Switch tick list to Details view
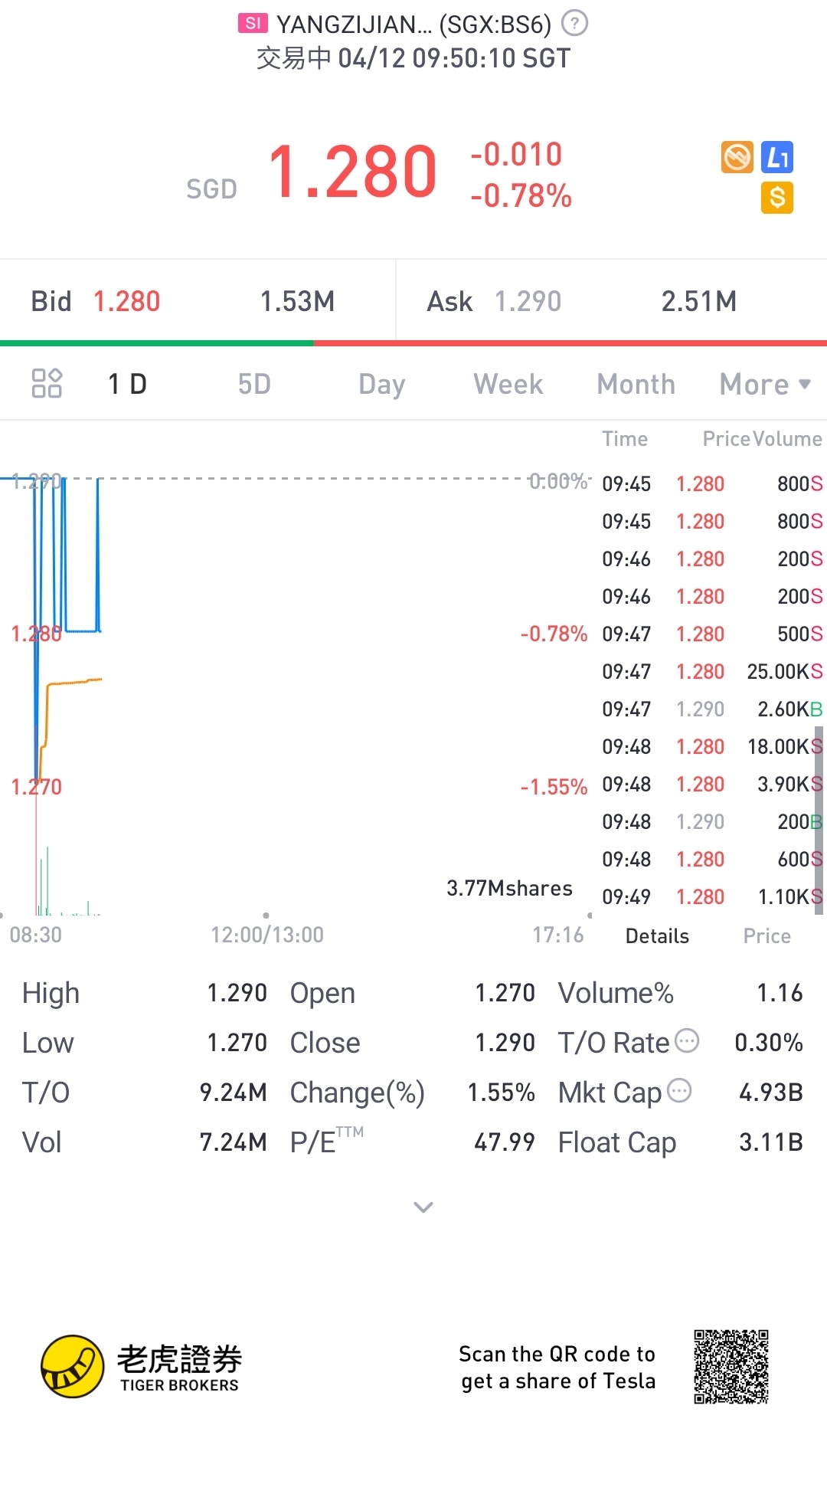The height and width of the screenshot is (1494, 827). [657, 936]
